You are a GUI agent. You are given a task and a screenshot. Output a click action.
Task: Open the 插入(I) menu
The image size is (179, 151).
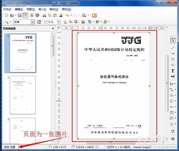click(42, 9)
